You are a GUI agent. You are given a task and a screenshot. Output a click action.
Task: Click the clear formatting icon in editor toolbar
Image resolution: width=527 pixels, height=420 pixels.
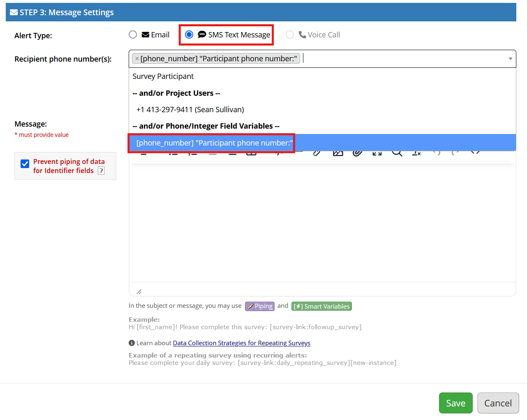tap(416, 153)
